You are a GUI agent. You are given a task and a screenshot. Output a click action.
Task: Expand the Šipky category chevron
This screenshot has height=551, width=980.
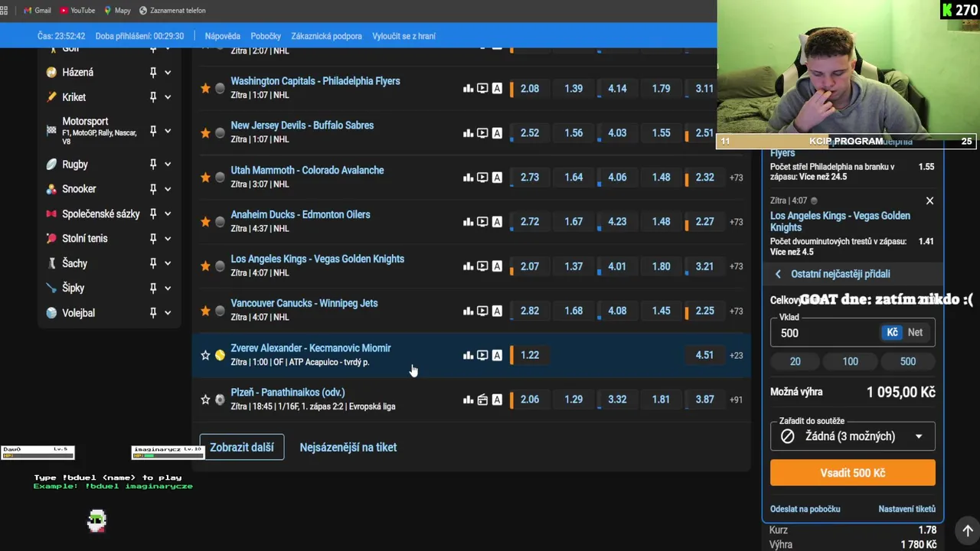click(x=168, y=288)
